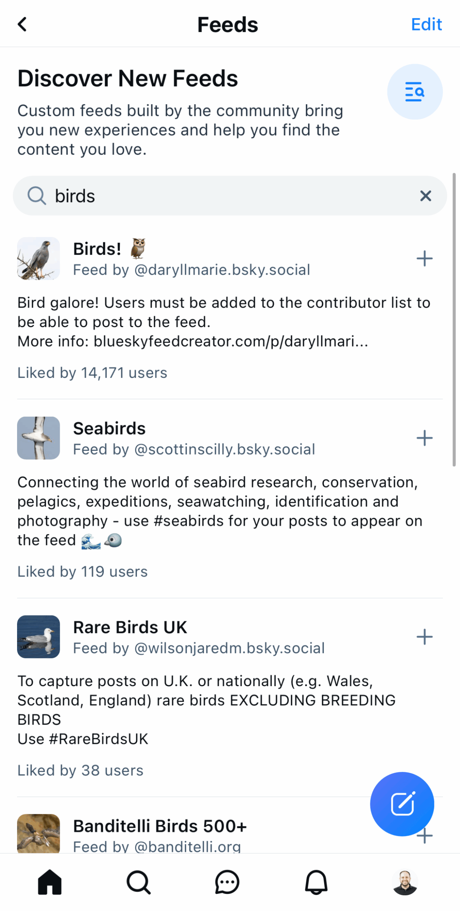460x911 pixels.
Task: Open the feed search icon near Discover New Feeds
Action: click(415, 91)
